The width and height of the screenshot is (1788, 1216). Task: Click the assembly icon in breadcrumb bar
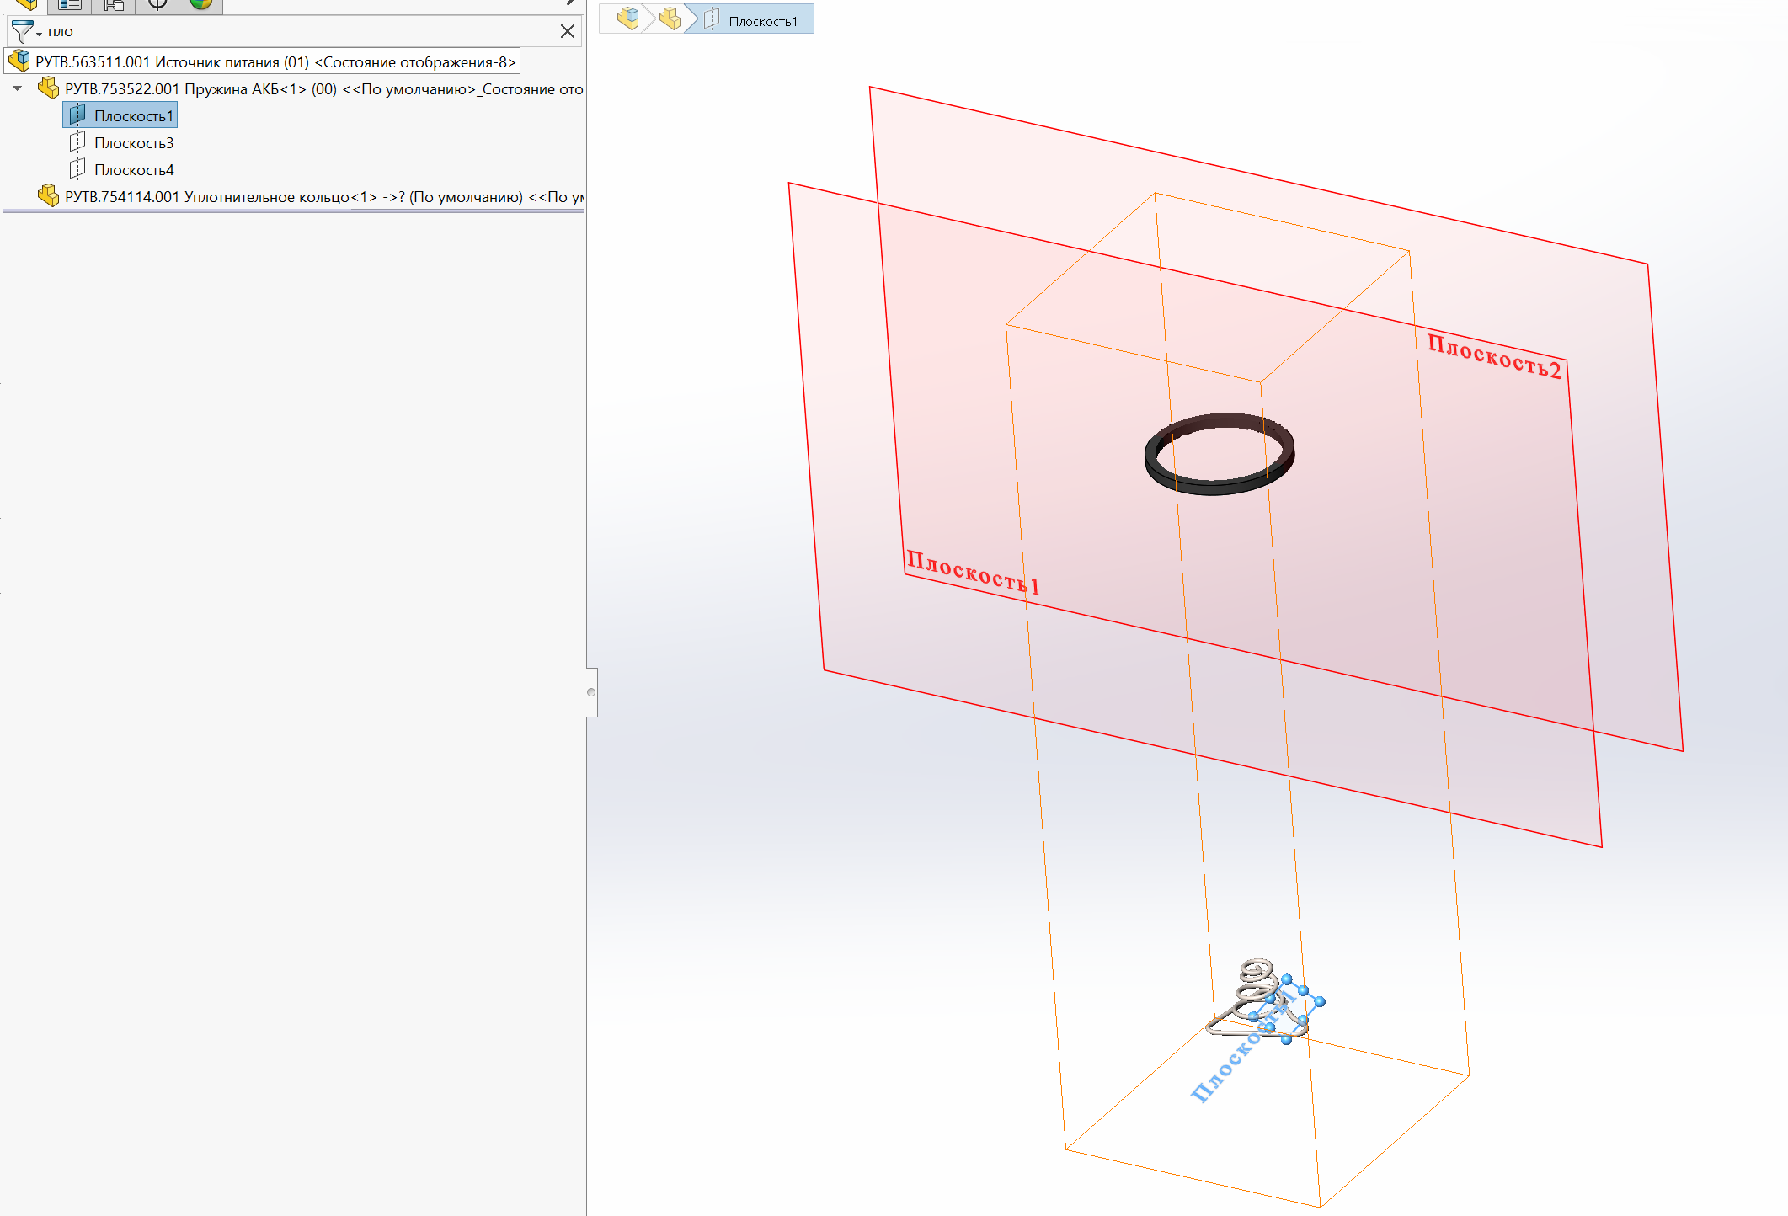point(627,19)
